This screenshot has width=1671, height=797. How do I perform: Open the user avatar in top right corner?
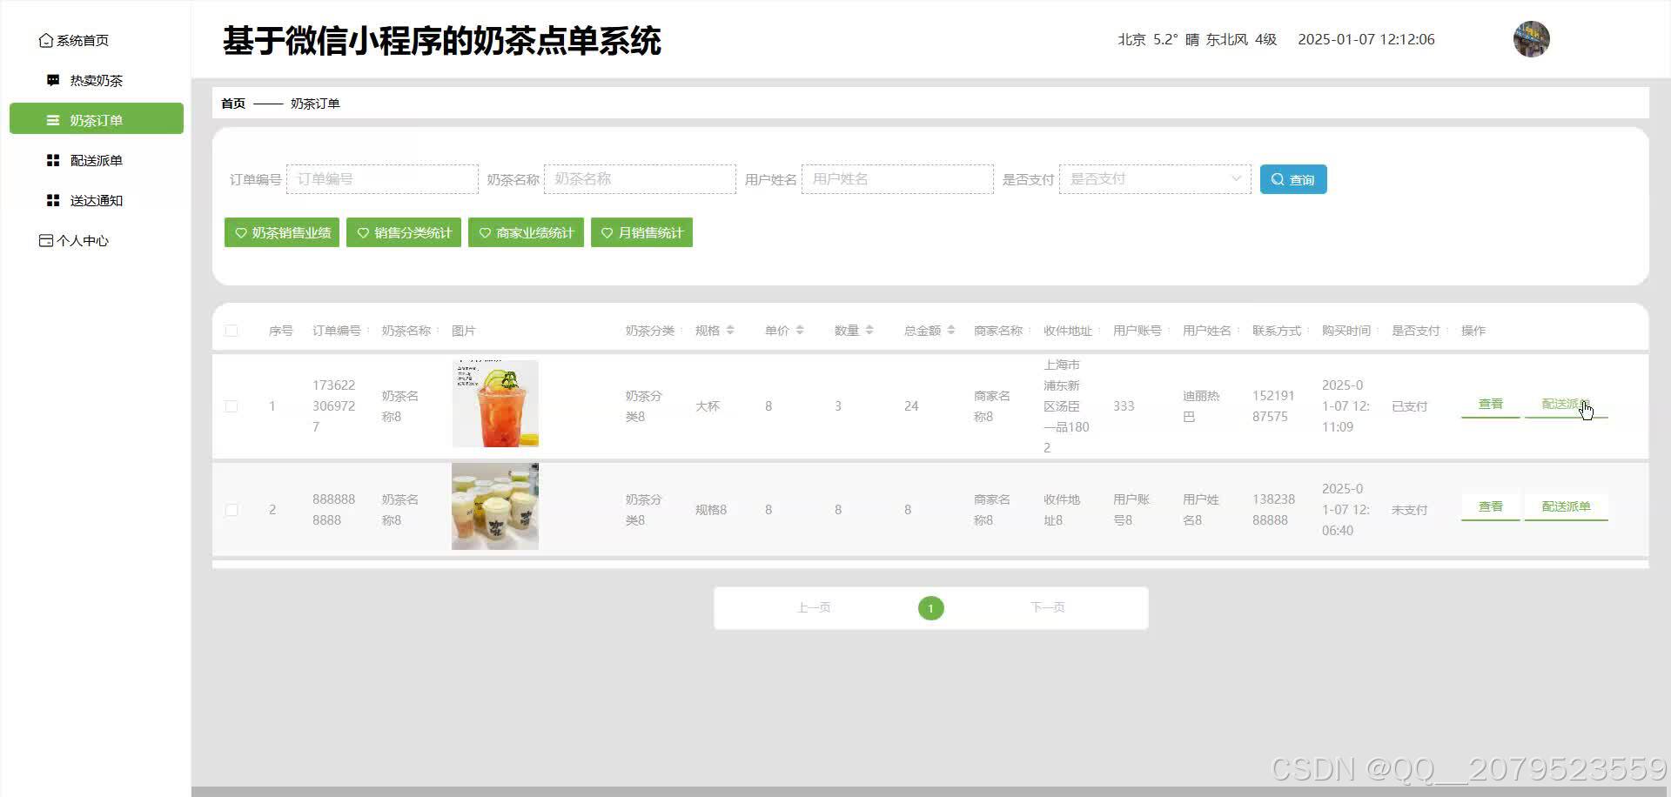tap(1531, 39)
